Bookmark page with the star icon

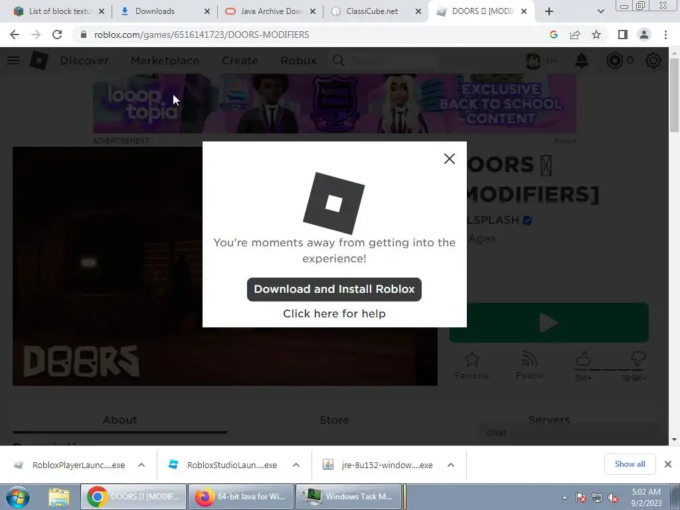pyautogui.click(x=596, y=35)
